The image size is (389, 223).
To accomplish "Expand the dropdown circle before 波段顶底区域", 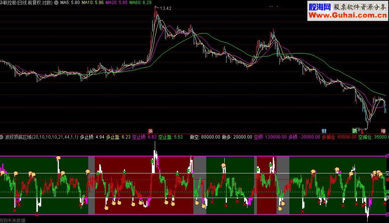I will point(2,137).
